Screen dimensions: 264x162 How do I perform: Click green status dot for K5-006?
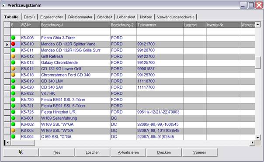click(x=13, y=38)
